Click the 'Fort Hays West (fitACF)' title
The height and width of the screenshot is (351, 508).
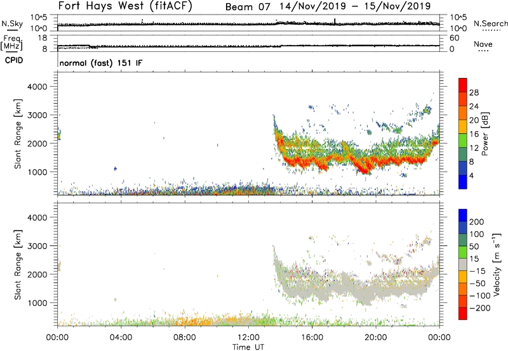point(125,6)
